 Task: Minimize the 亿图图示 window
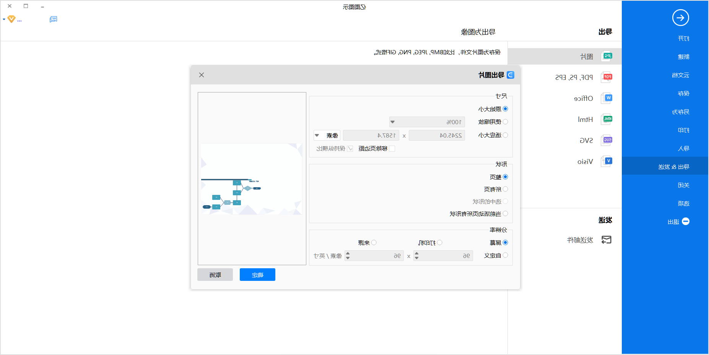[42, 6]
